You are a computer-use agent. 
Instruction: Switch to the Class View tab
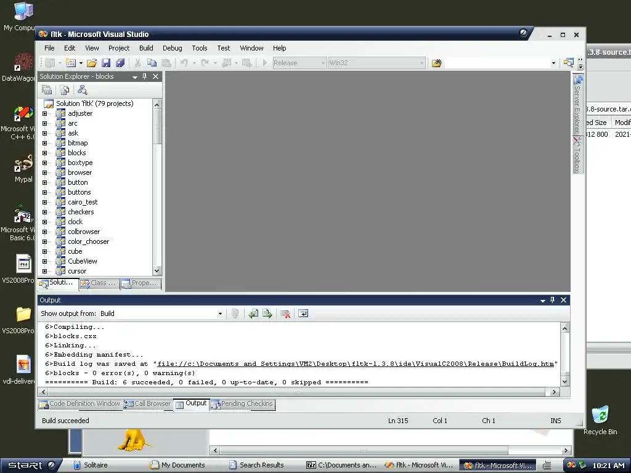pyautogui.click(x=99, y=283)
